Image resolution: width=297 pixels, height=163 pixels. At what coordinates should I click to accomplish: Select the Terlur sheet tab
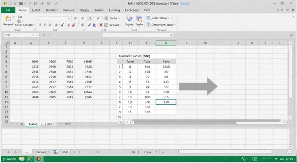[x=33, y=124]
